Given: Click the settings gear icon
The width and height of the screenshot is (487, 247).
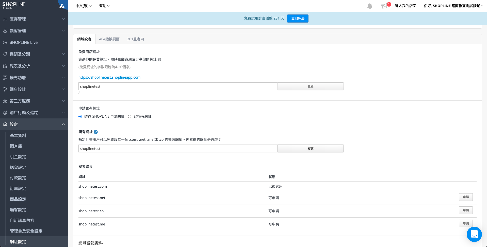Looking at the screenshot, I should (5, 124).
